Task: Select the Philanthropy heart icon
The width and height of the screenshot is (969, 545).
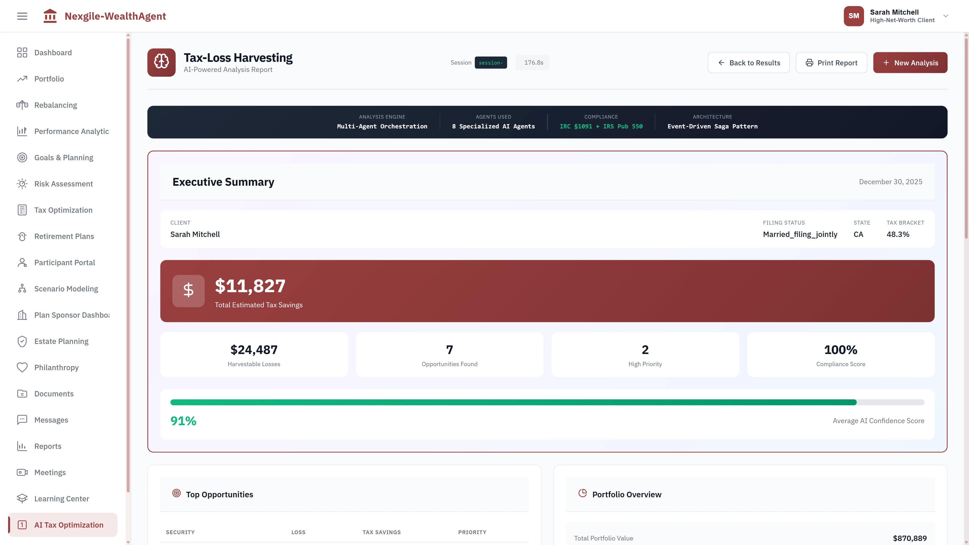Action: click(x=22, y=367)
